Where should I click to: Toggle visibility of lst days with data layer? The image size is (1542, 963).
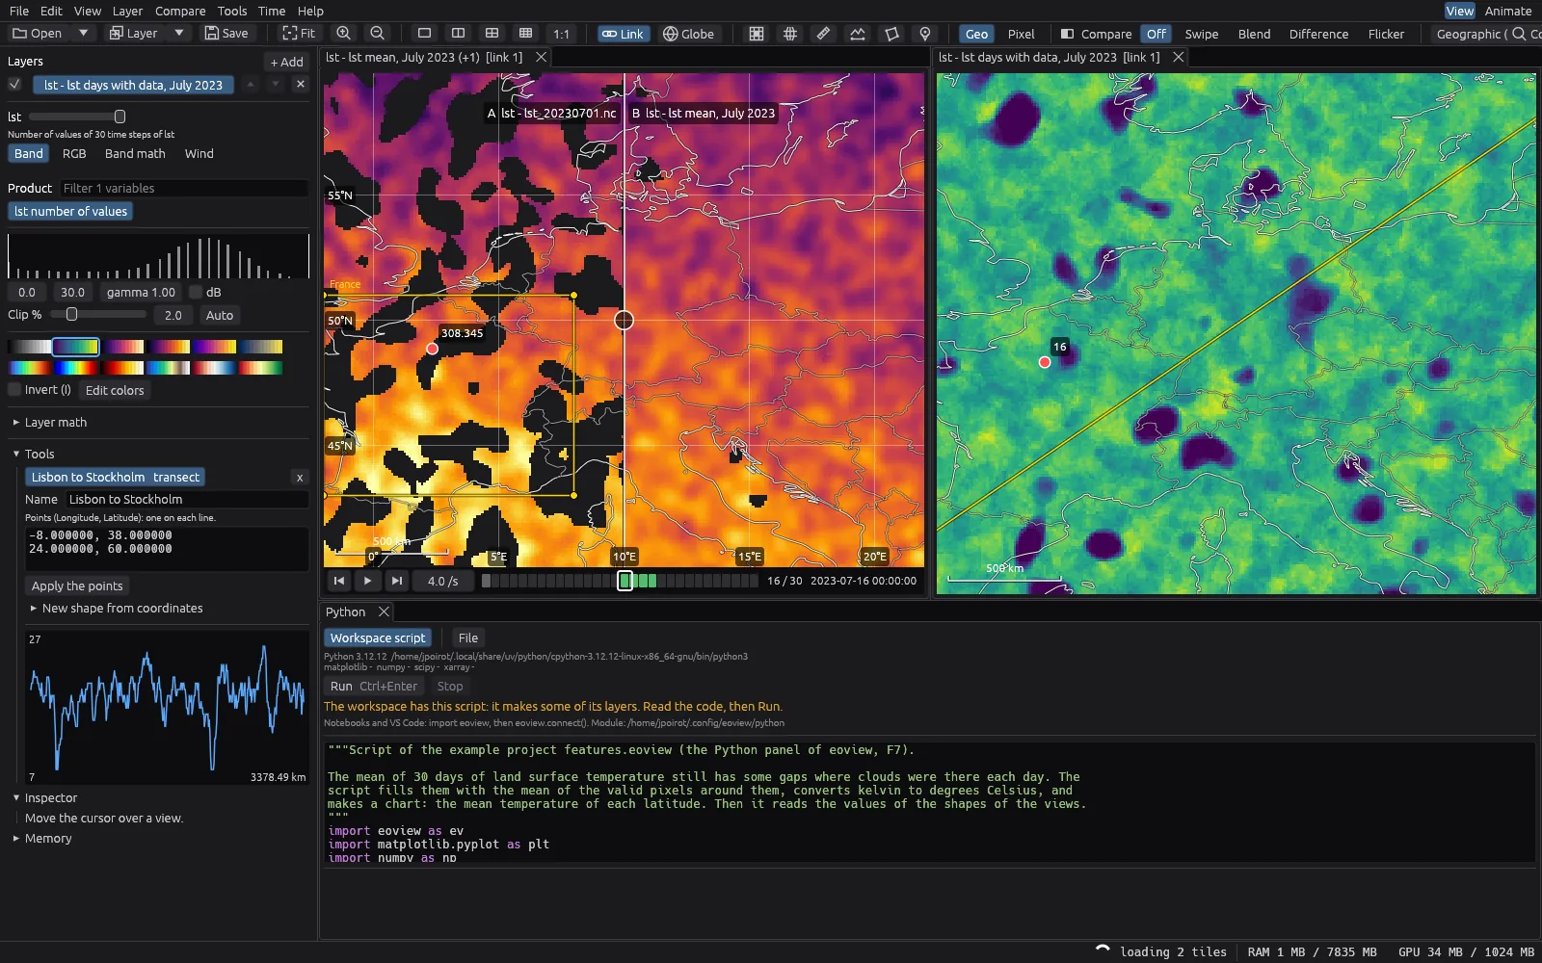tap(14, 85)
